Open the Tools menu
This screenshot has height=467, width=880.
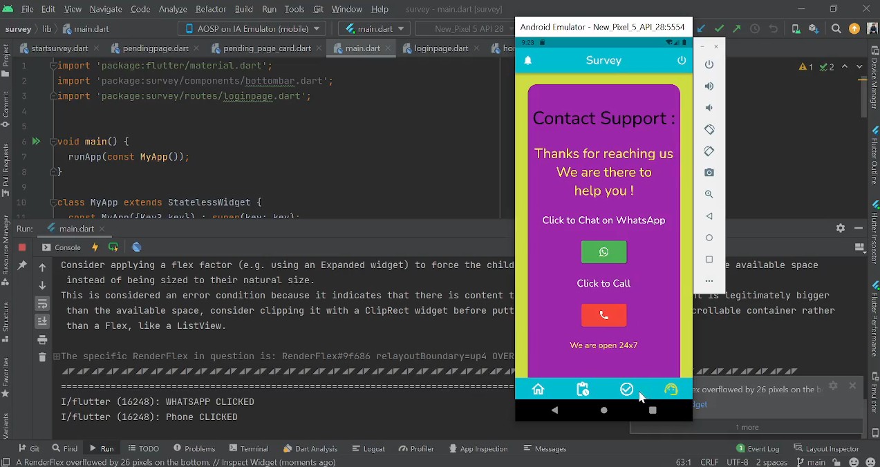[294, 9]
